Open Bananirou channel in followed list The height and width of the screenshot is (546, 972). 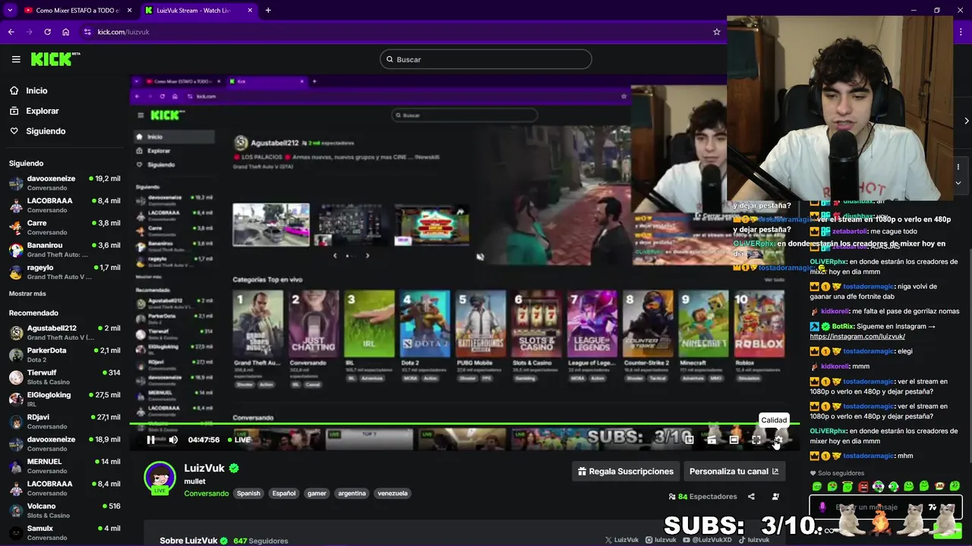65,249
